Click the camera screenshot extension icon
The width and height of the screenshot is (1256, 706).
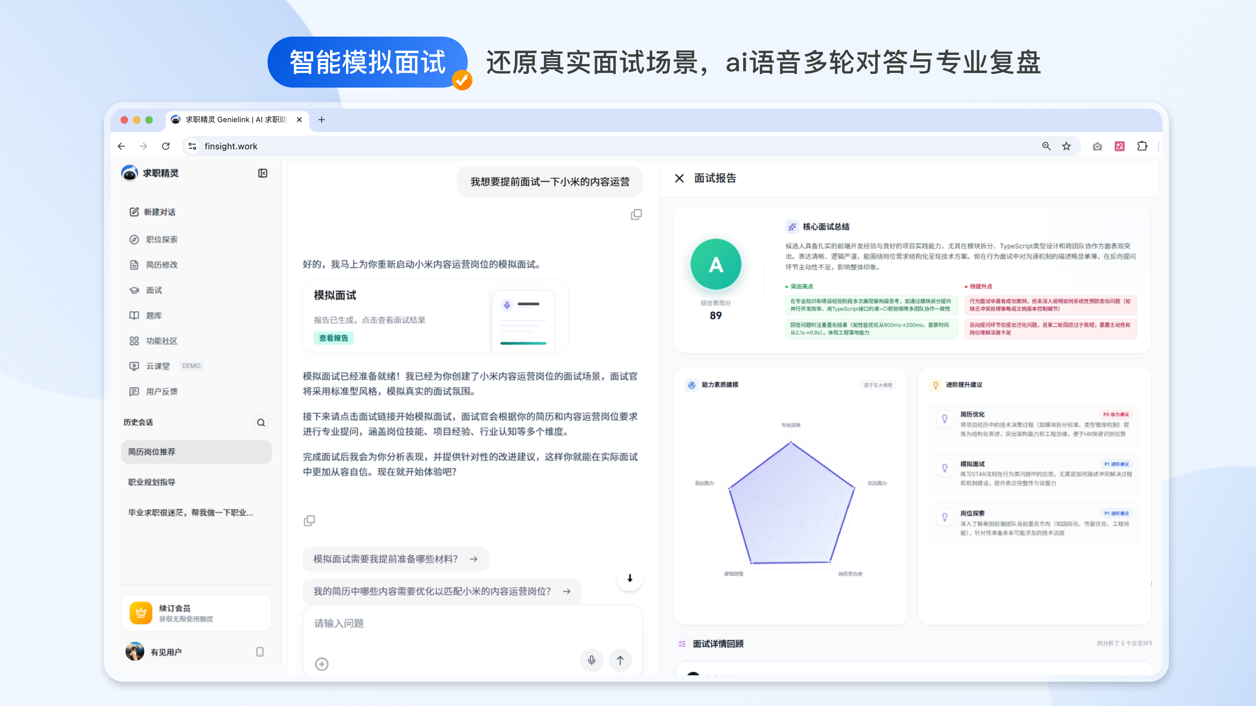[1097, 146]
